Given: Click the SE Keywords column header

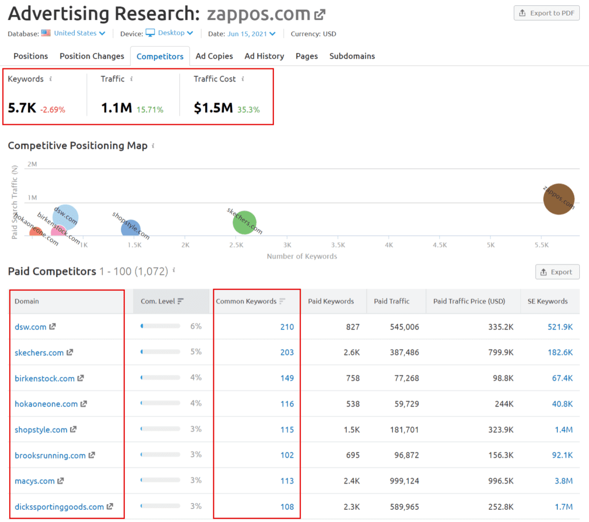Looking at the screenshot, I should pos(548,301).
